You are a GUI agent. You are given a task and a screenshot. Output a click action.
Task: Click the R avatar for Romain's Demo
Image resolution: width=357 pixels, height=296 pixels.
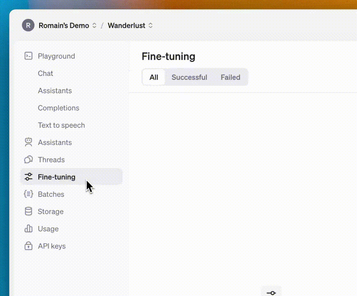(x=28, y=25)
